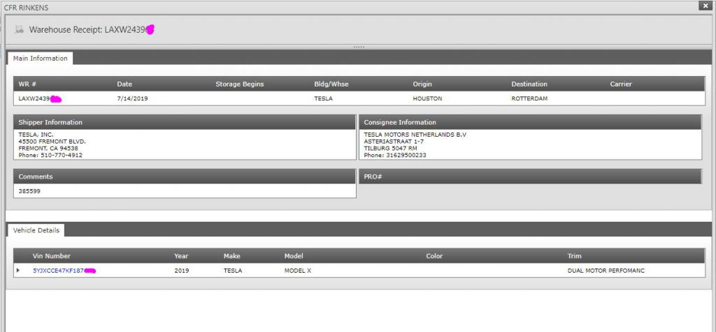Click the Trim column header
Viewport: 716px width, 332px height.
574,256
